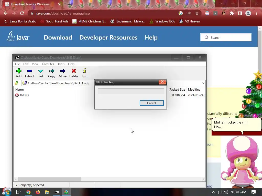Viewport: 262px width, 196px height.
Task: Click the 7-Zip address path field
Action: pyautogui.click(x=58, y=83)
